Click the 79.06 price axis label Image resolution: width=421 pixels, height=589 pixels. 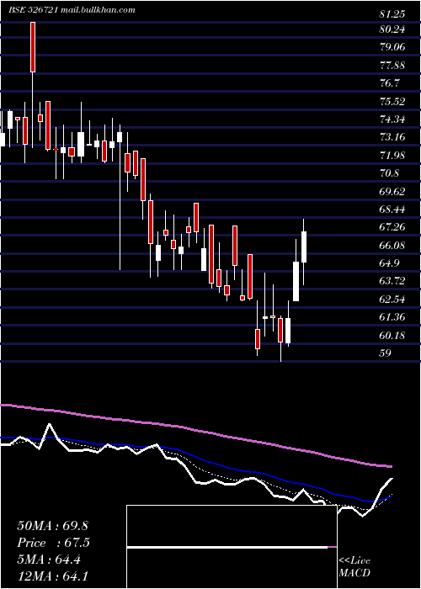(x=392, y=47)
